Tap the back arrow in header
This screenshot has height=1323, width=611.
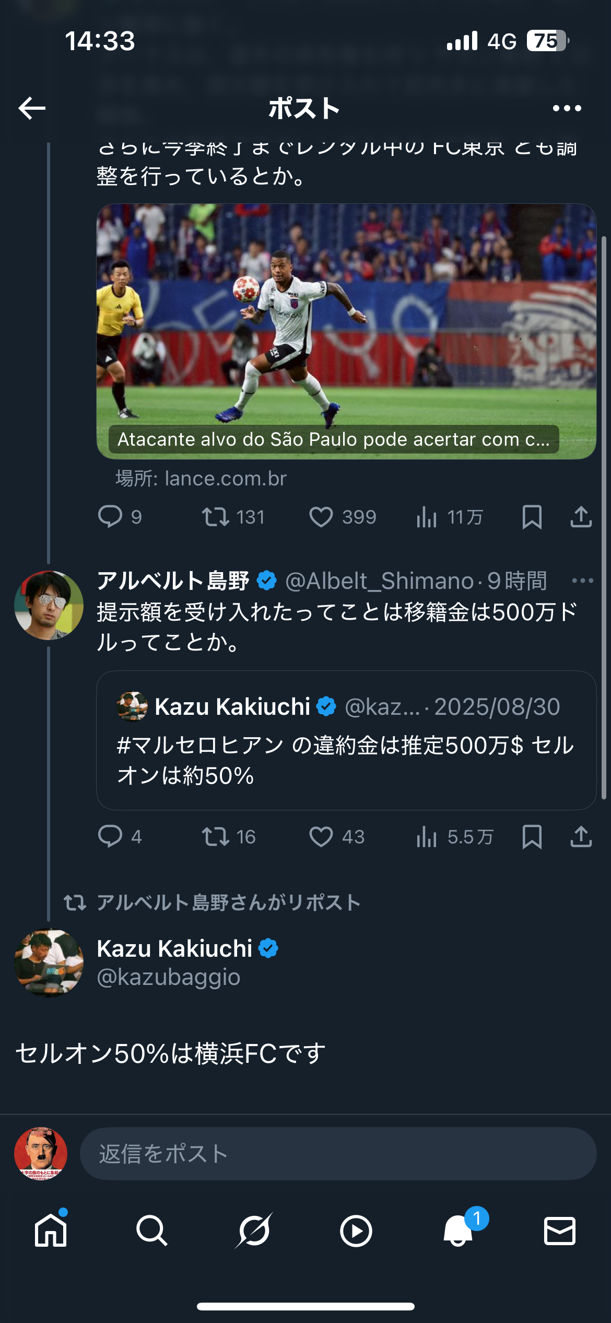[x=32, y=108]
